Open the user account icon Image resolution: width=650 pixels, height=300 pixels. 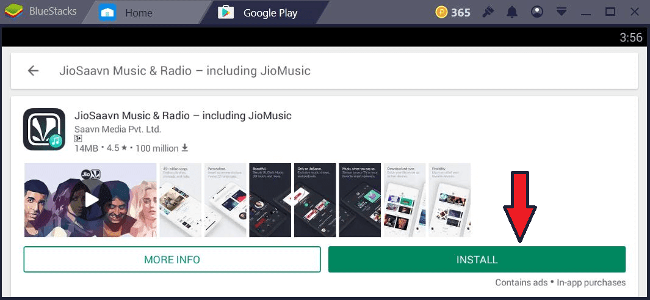[x=537, y=12]
